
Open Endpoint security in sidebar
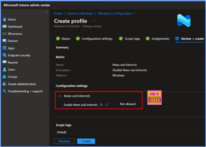pyautogui.click(x=19, y=55)
